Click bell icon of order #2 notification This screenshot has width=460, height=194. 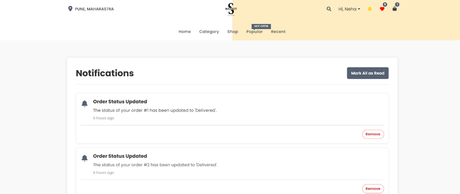click(x=85, y=158)
